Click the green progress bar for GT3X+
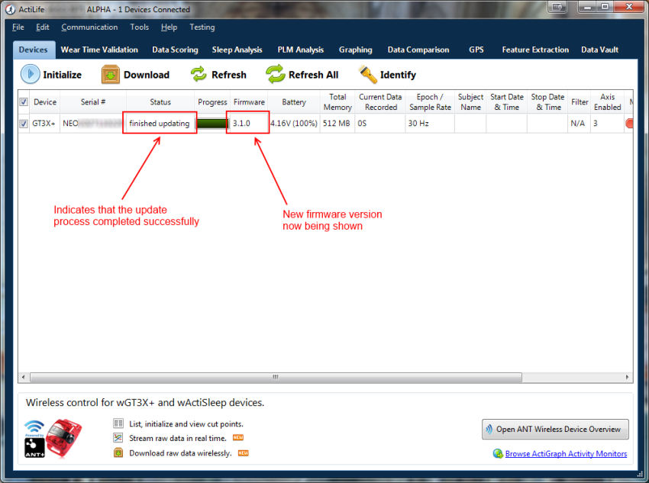The image size is (649, 483). [211, 122]
